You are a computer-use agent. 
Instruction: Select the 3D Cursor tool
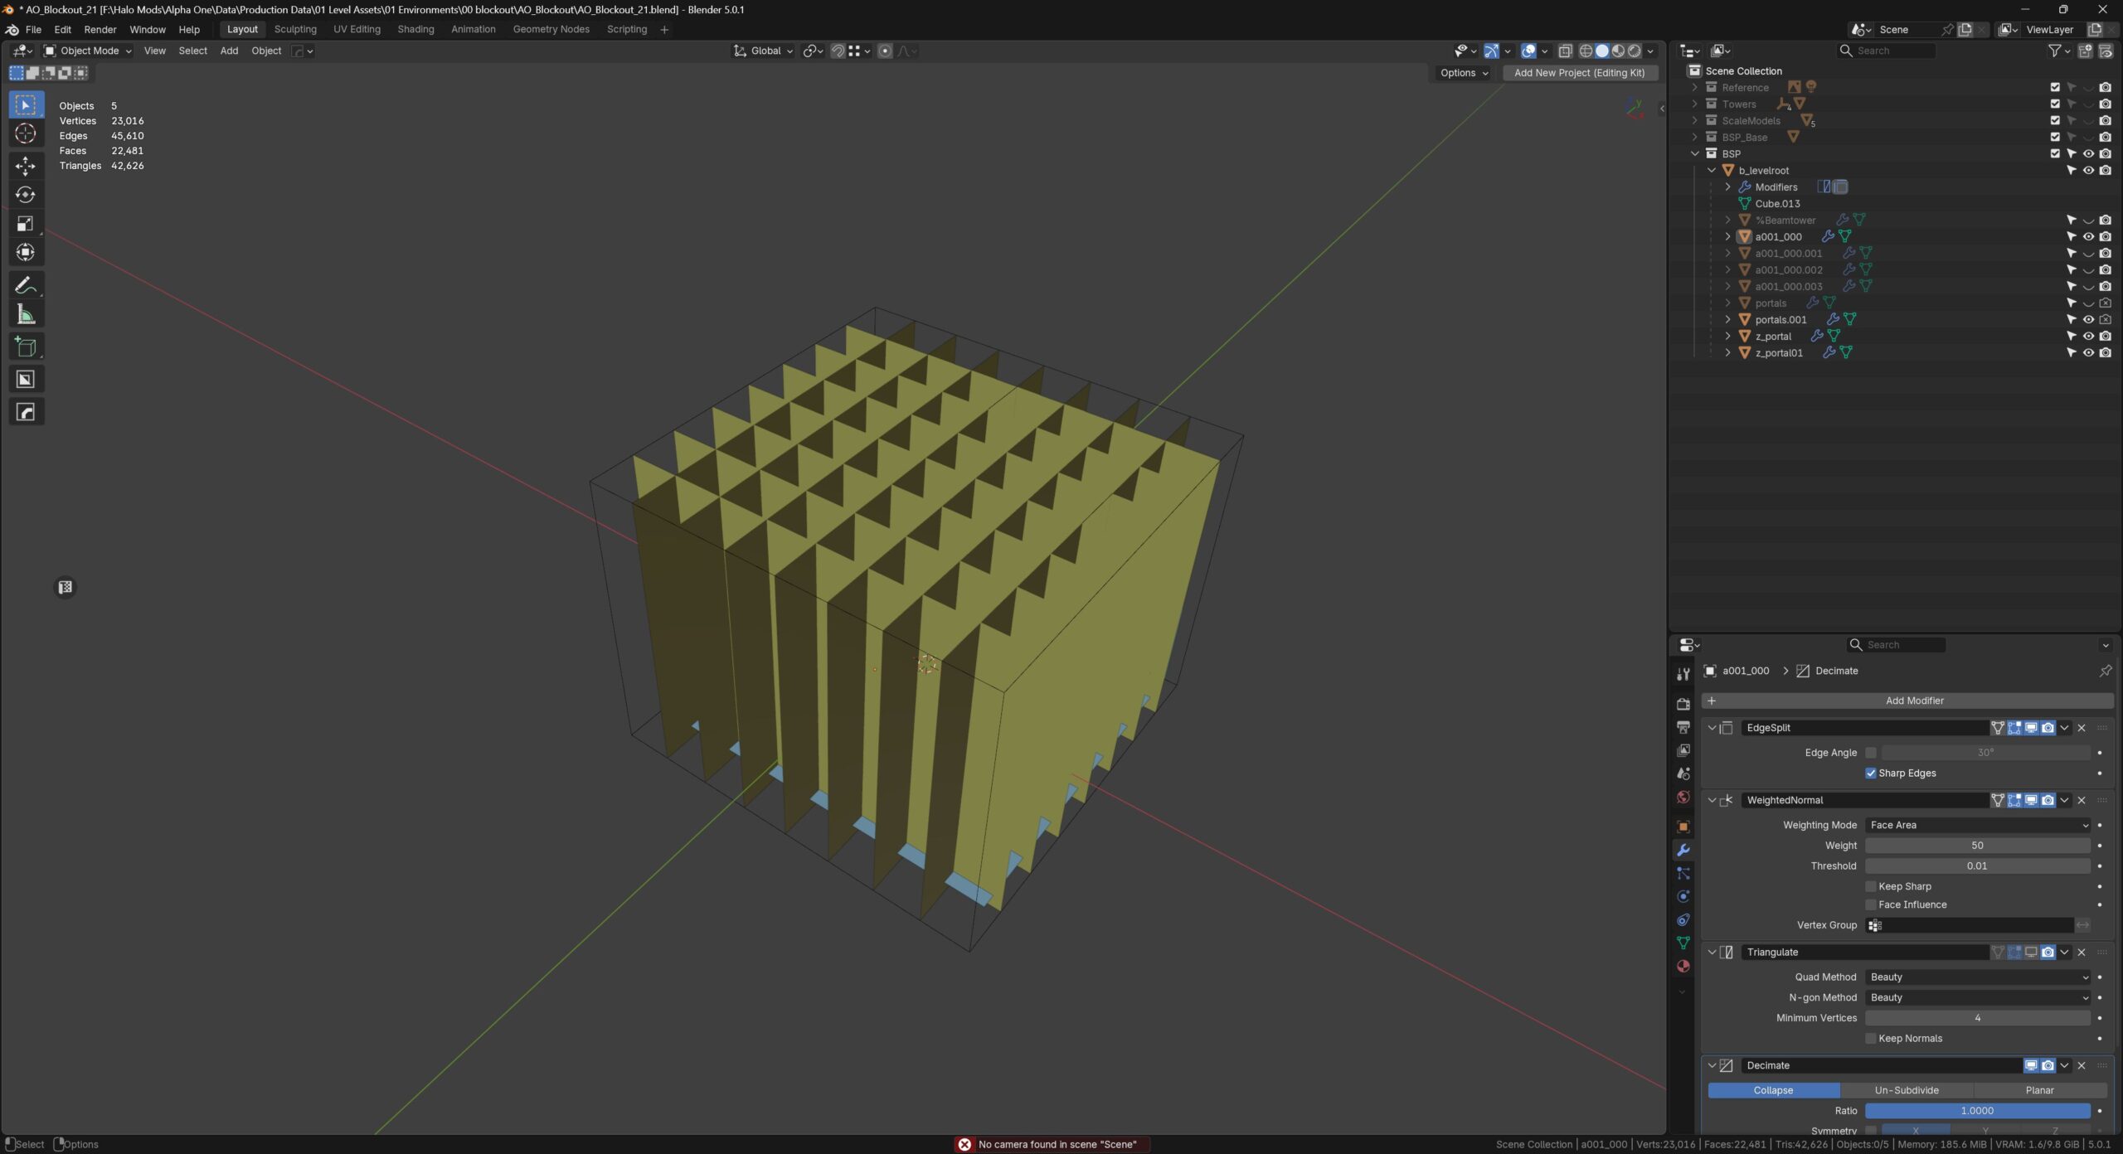point(26,133)
